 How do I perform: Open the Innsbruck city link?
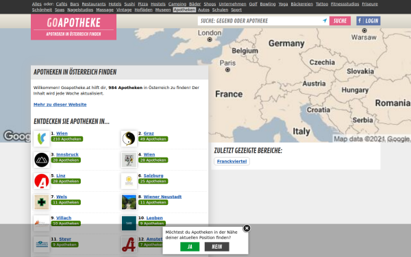coord(67,154)
